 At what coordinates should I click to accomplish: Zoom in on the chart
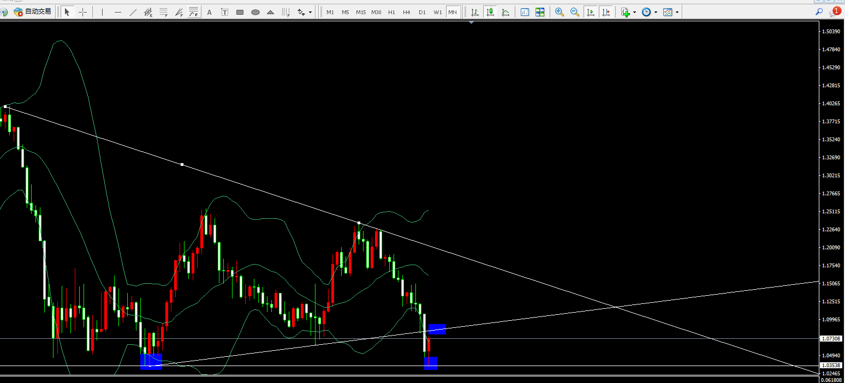click(x=559, y=12)
